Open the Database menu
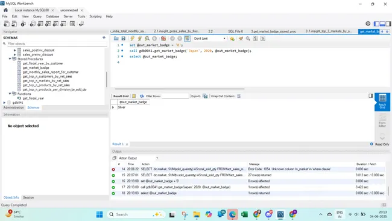The image size is (392, 221). (x=52, y=16)
